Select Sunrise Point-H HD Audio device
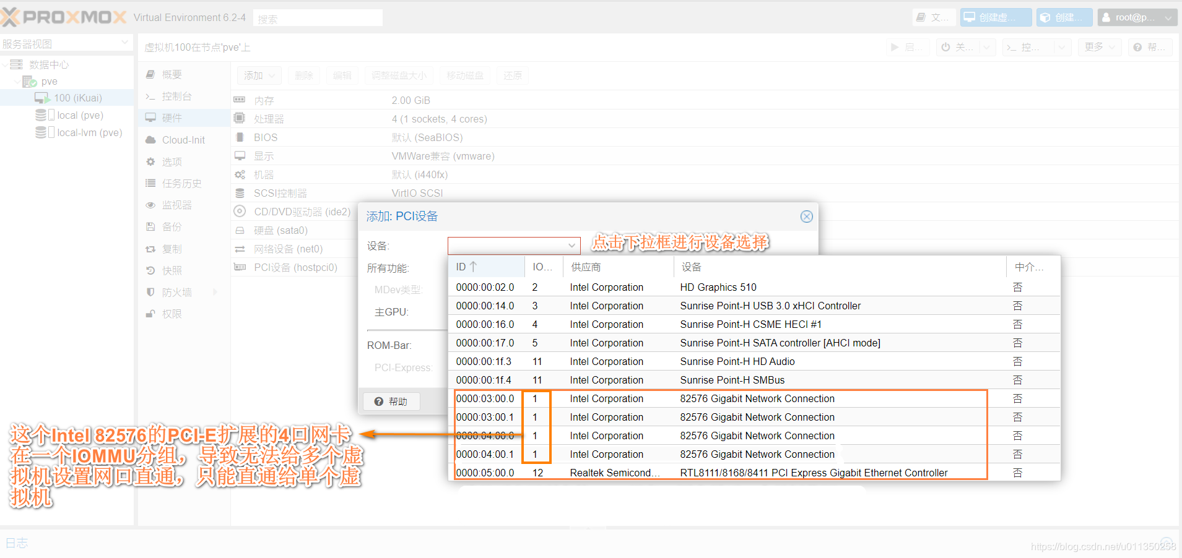The height and width of the screenshot is (558, 1182). (x=754, y=361)
